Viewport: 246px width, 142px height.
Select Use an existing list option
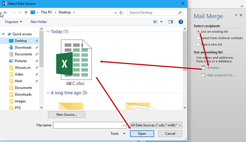coord(198,31)
